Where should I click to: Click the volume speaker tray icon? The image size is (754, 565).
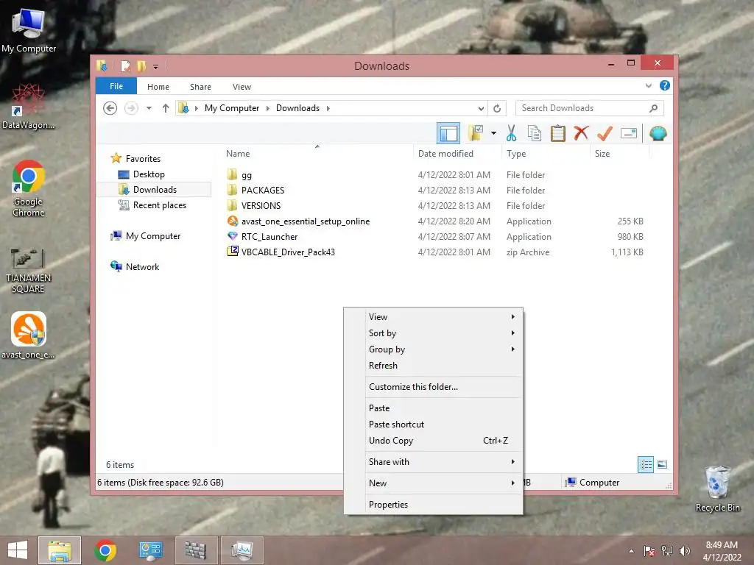coord(684,550)
